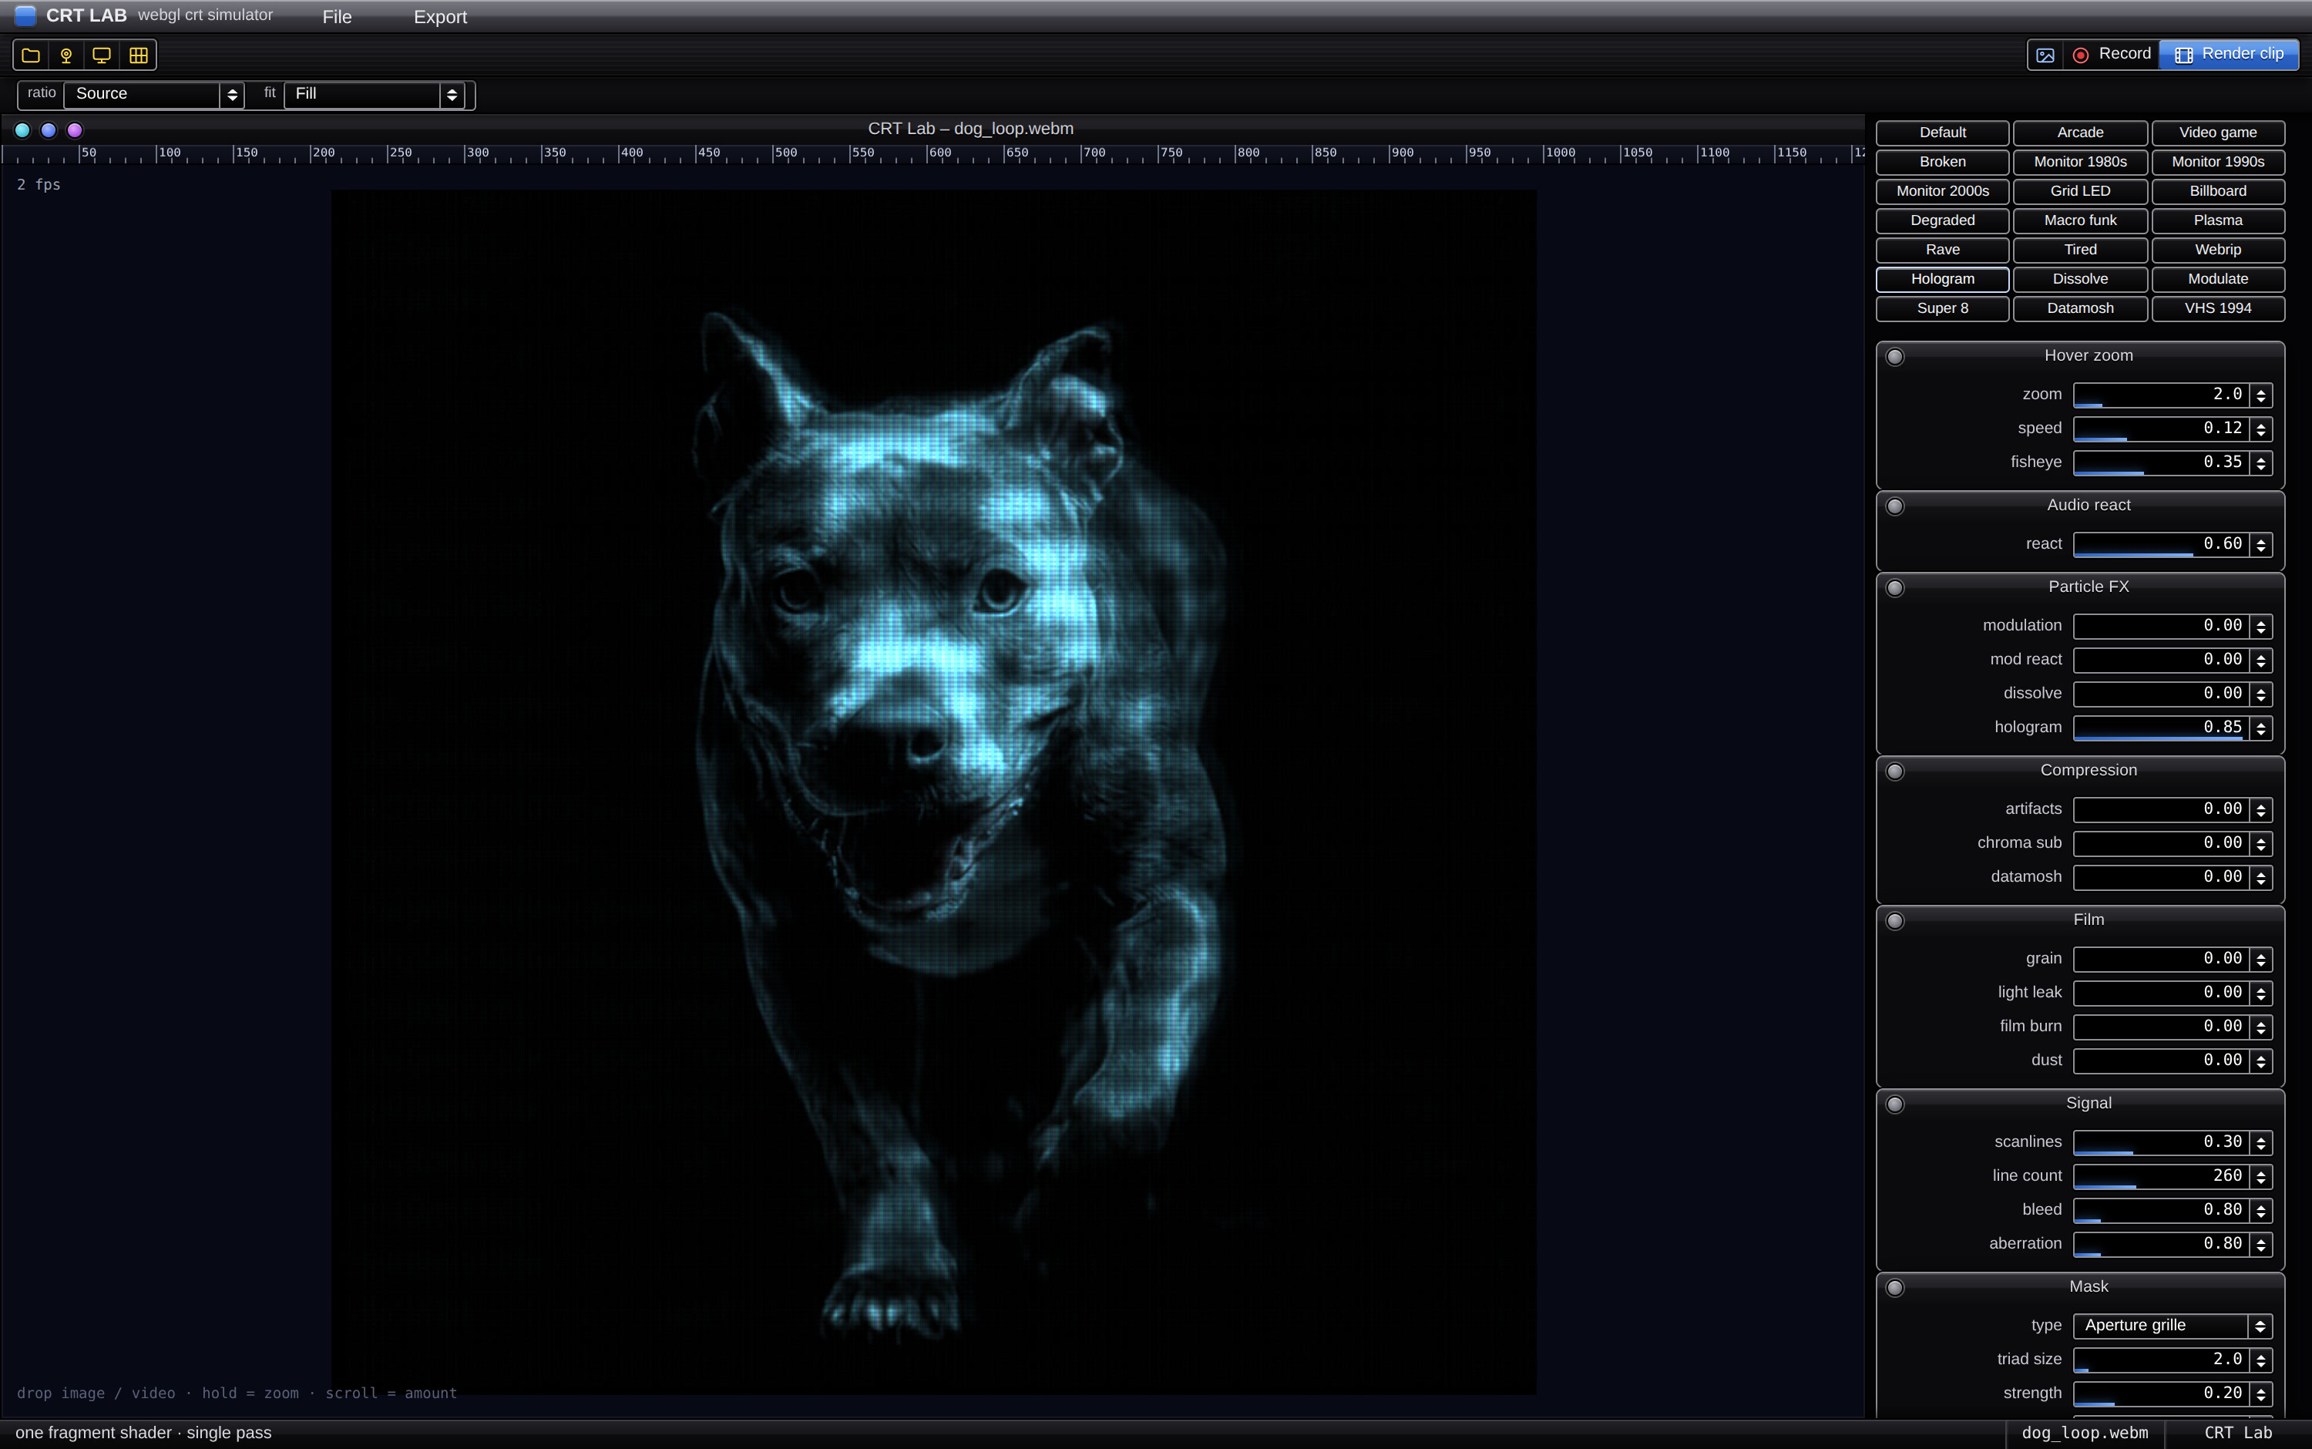2312x1449 pixels.
Task: Click the CRT LAB logo icon
Action: [x=25, y=15]
